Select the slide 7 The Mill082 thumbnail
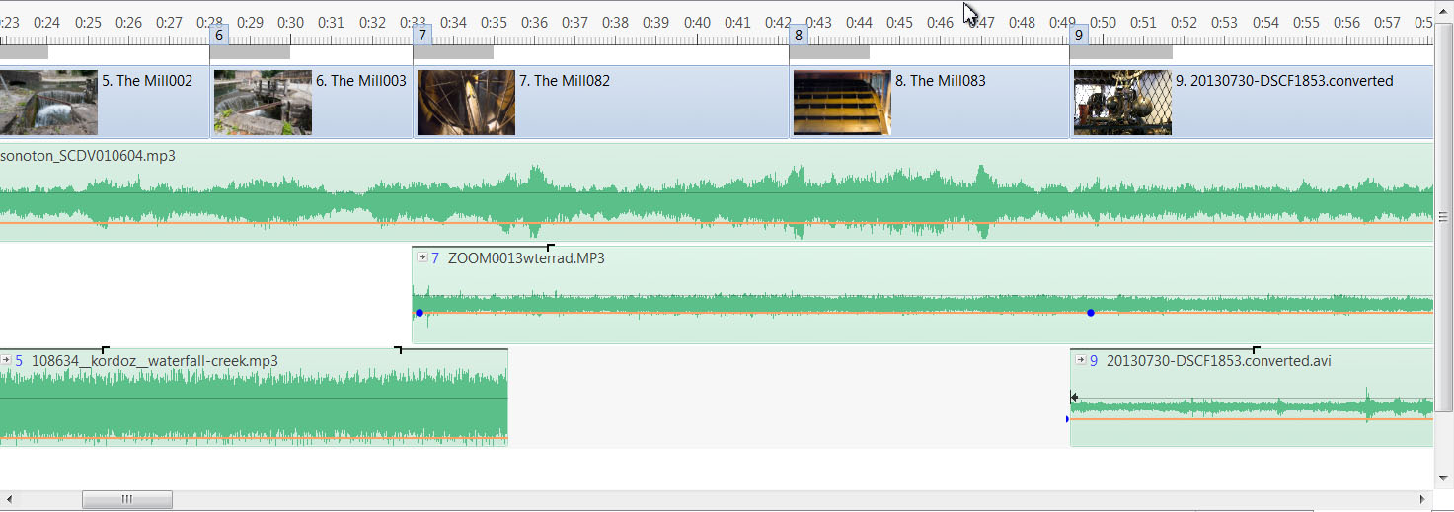The height and width of the screenshot is (512, 1454). tap(466, 103)
